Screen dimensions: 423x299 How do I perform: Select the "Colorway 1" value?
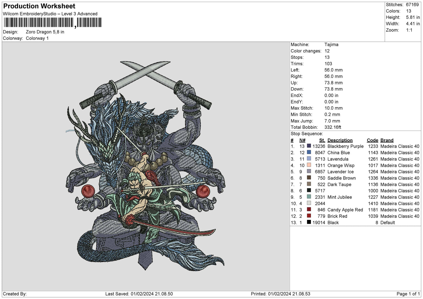37,38
